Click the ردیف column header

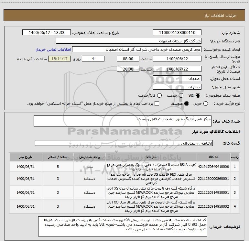click(235, 157)
